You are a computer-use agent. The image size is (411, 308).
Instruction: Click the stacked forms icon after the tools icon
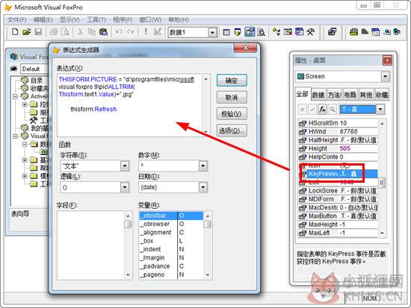point(332,32)
